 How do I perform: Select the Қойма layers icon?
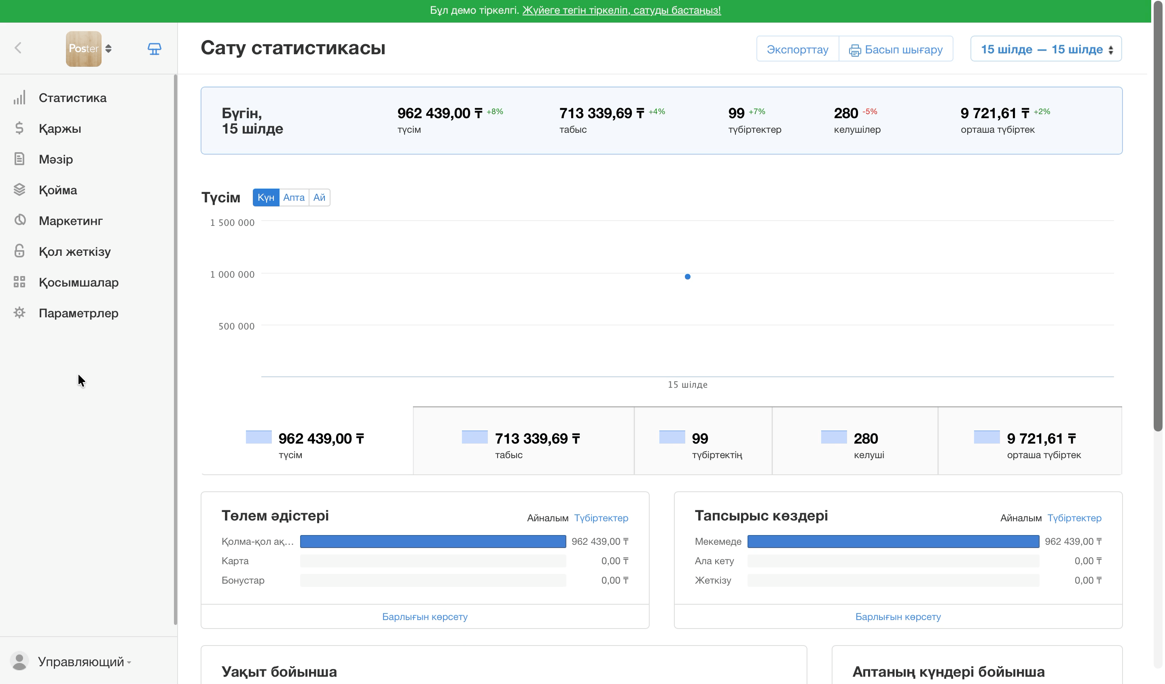coord(19,189)
